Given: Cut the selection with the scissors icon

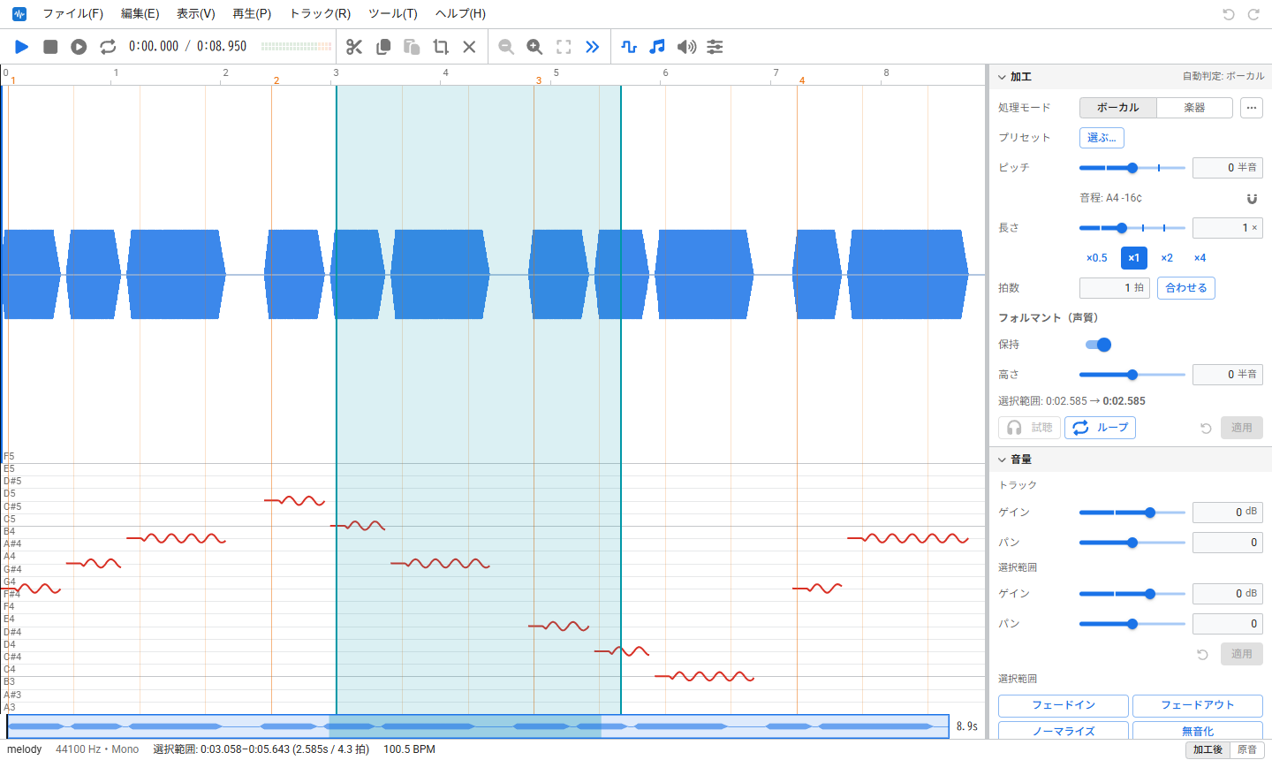Looking at the screenshot, I should 354,47.
